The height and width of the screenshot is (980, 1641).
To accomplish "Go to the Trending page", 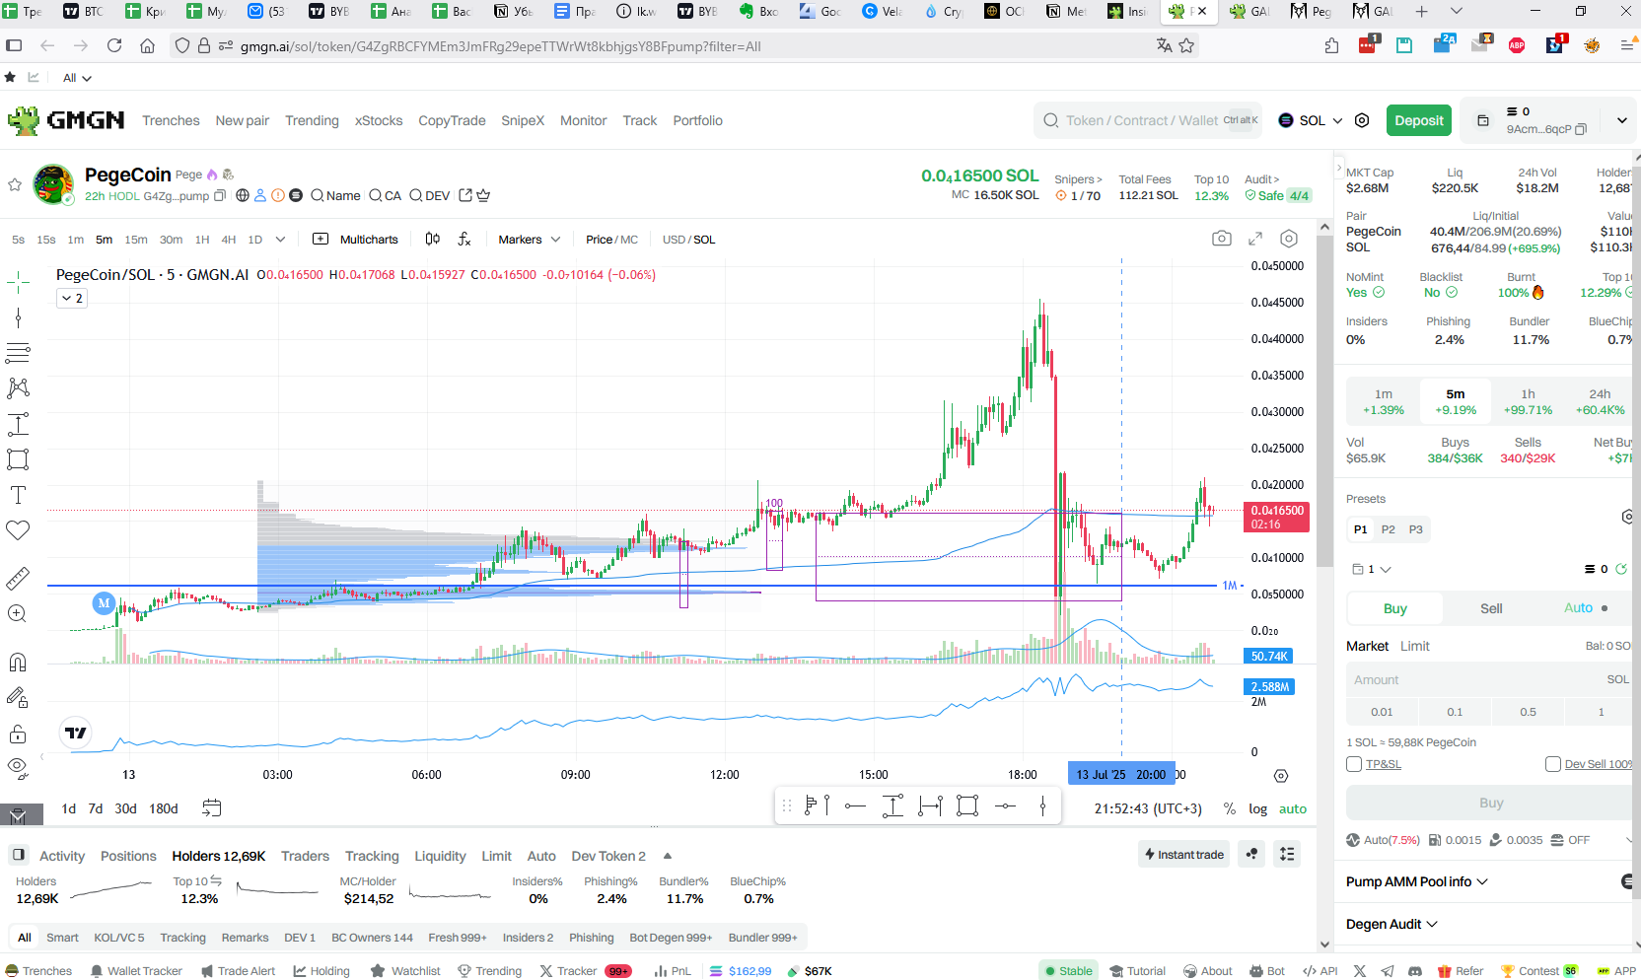I will [x=312, y=120].
